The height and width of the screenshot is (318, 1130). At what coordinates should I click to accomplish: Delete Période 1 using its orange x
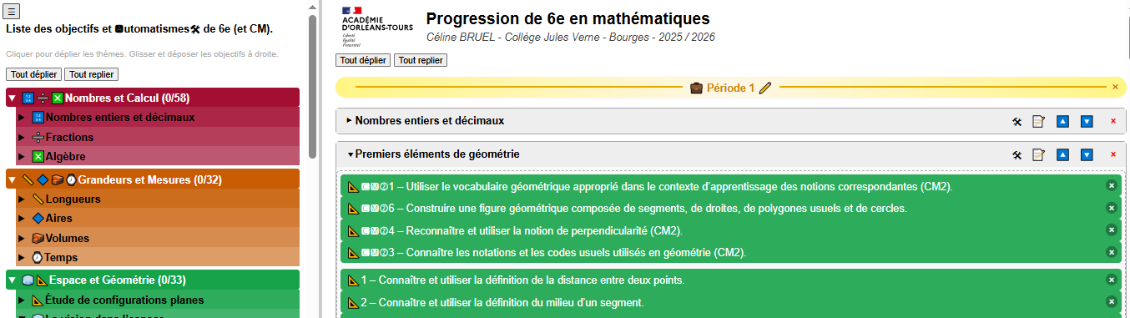click(1115, 87)
